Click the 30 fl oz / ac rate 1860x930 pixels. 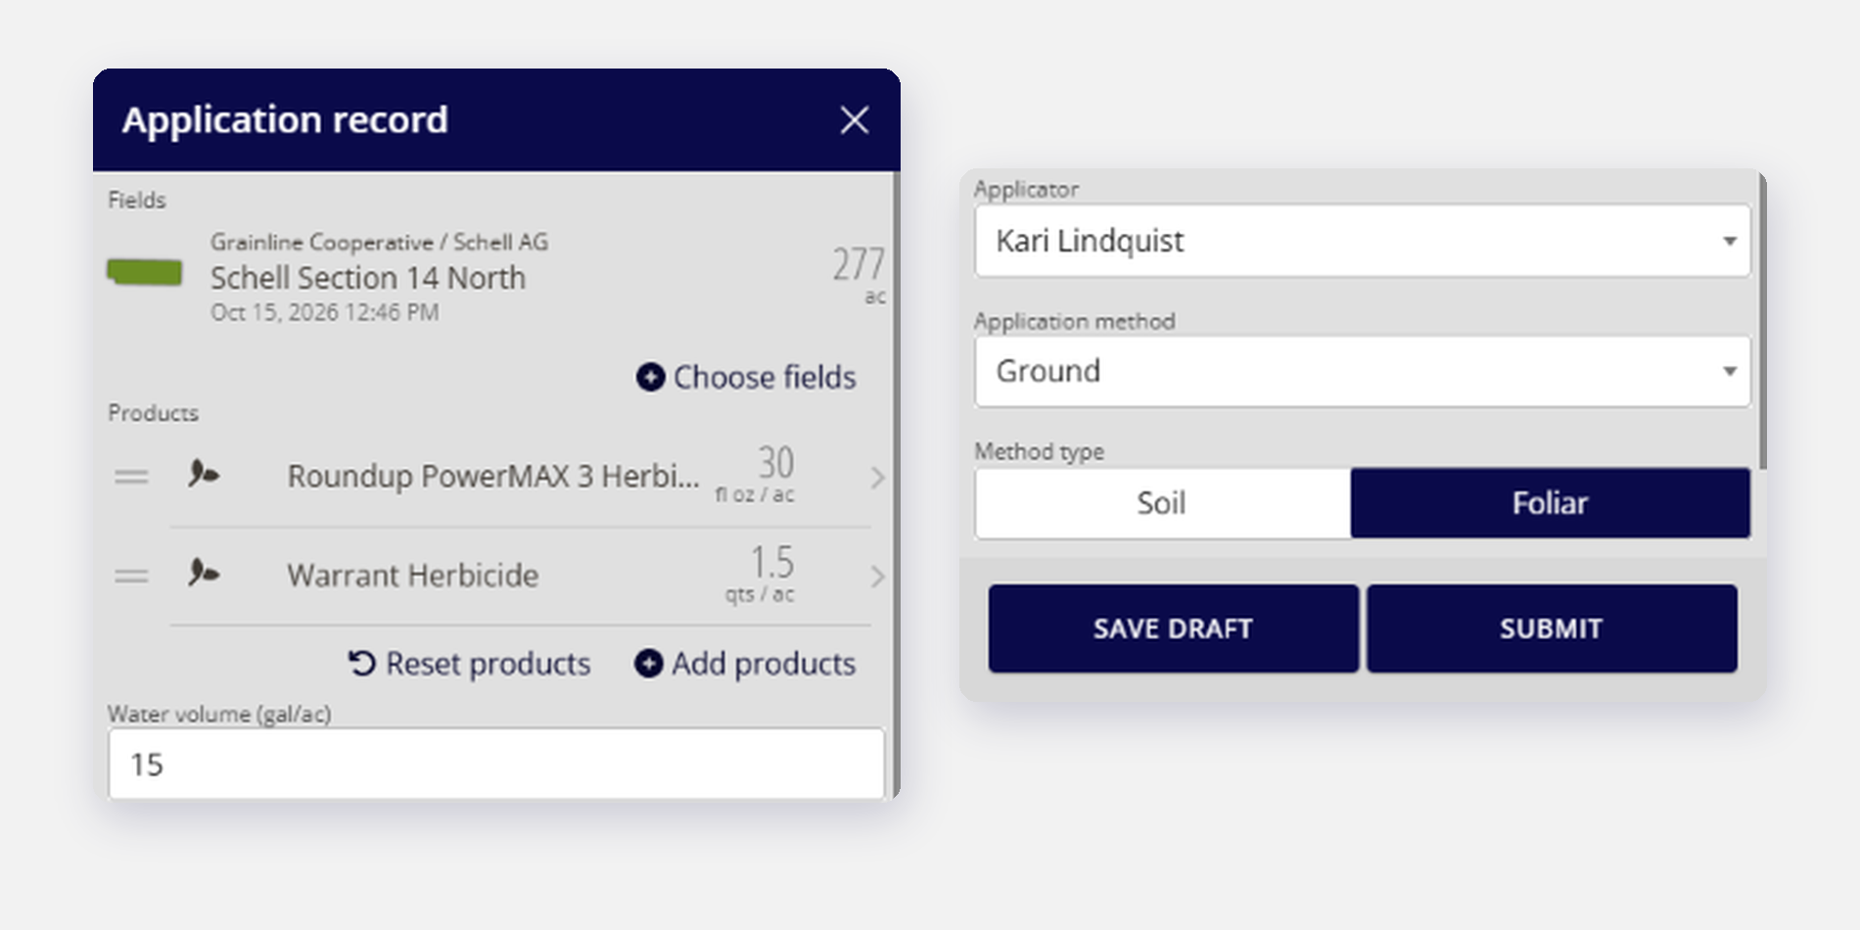(756, 475)
